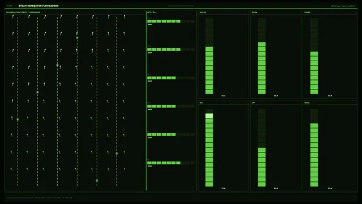The height and width of the screenshot is (204, 362).
Task: Select circle marker on the sixth dashed flow line
Action: pyautogui.click(x=117, y=154)
